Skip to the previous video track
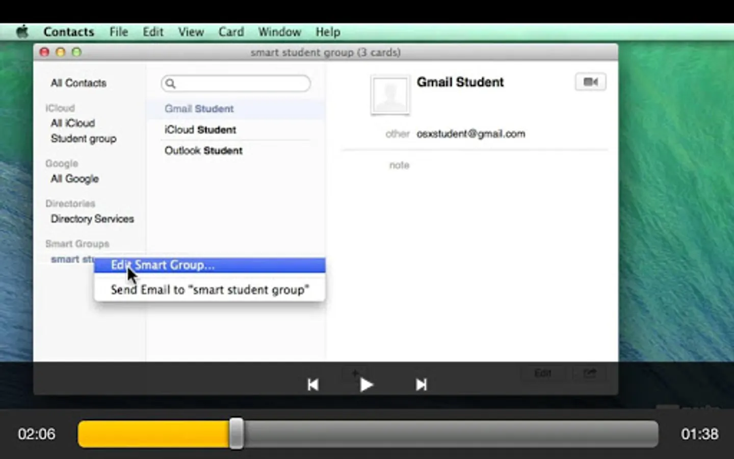Viewport: 734px width, 459px height. click(313, 385)
